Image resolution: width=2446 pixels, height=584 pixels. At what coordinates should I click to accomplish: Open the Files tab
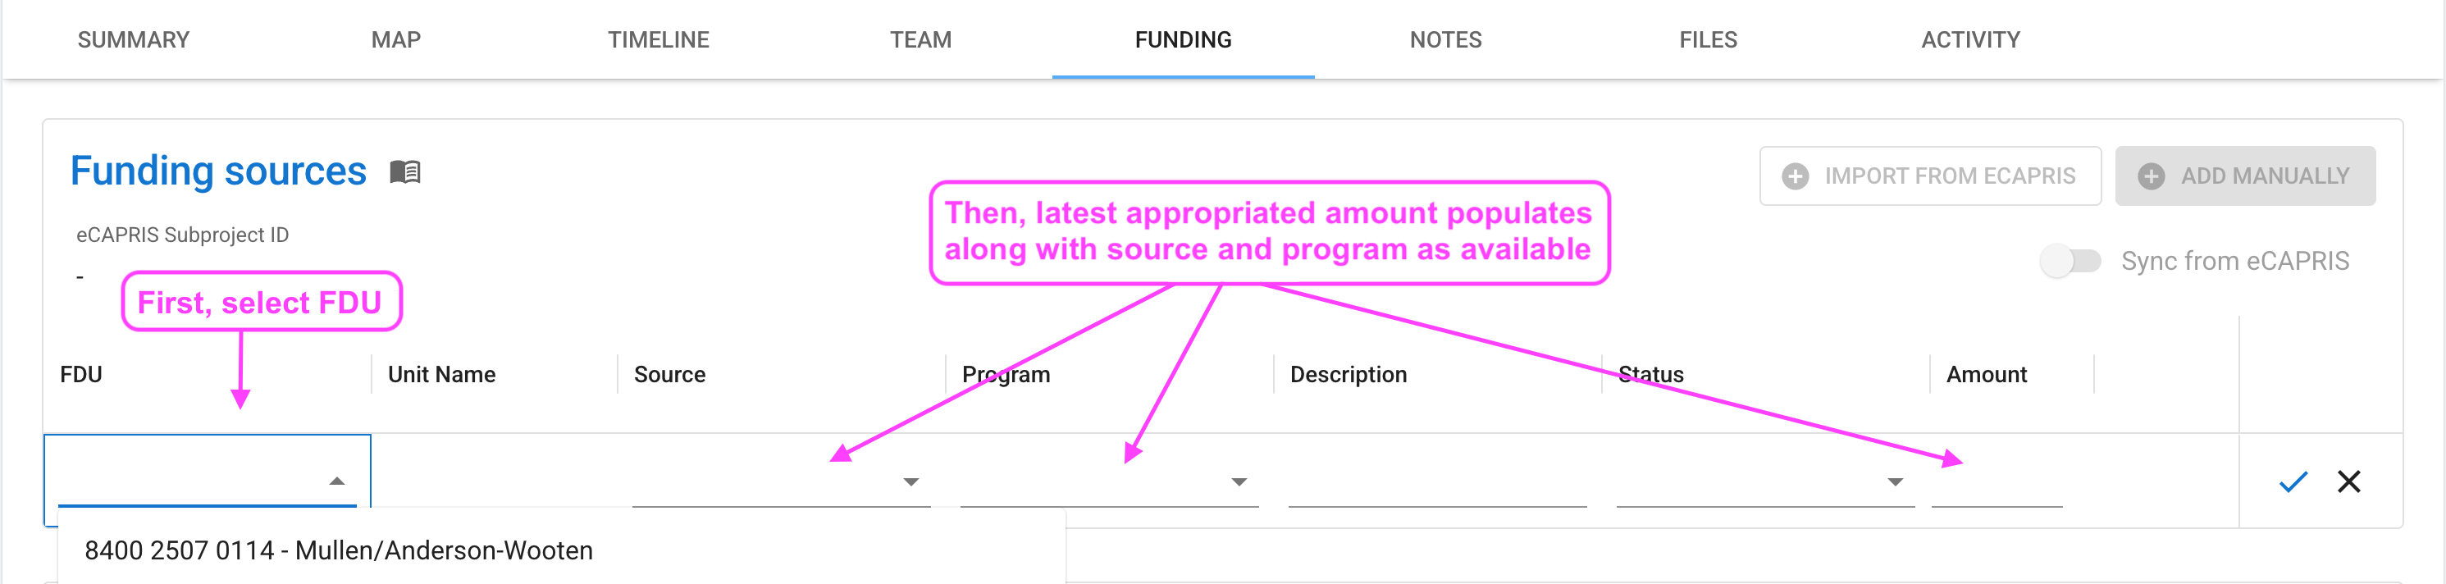click(x=1707, y=40)
